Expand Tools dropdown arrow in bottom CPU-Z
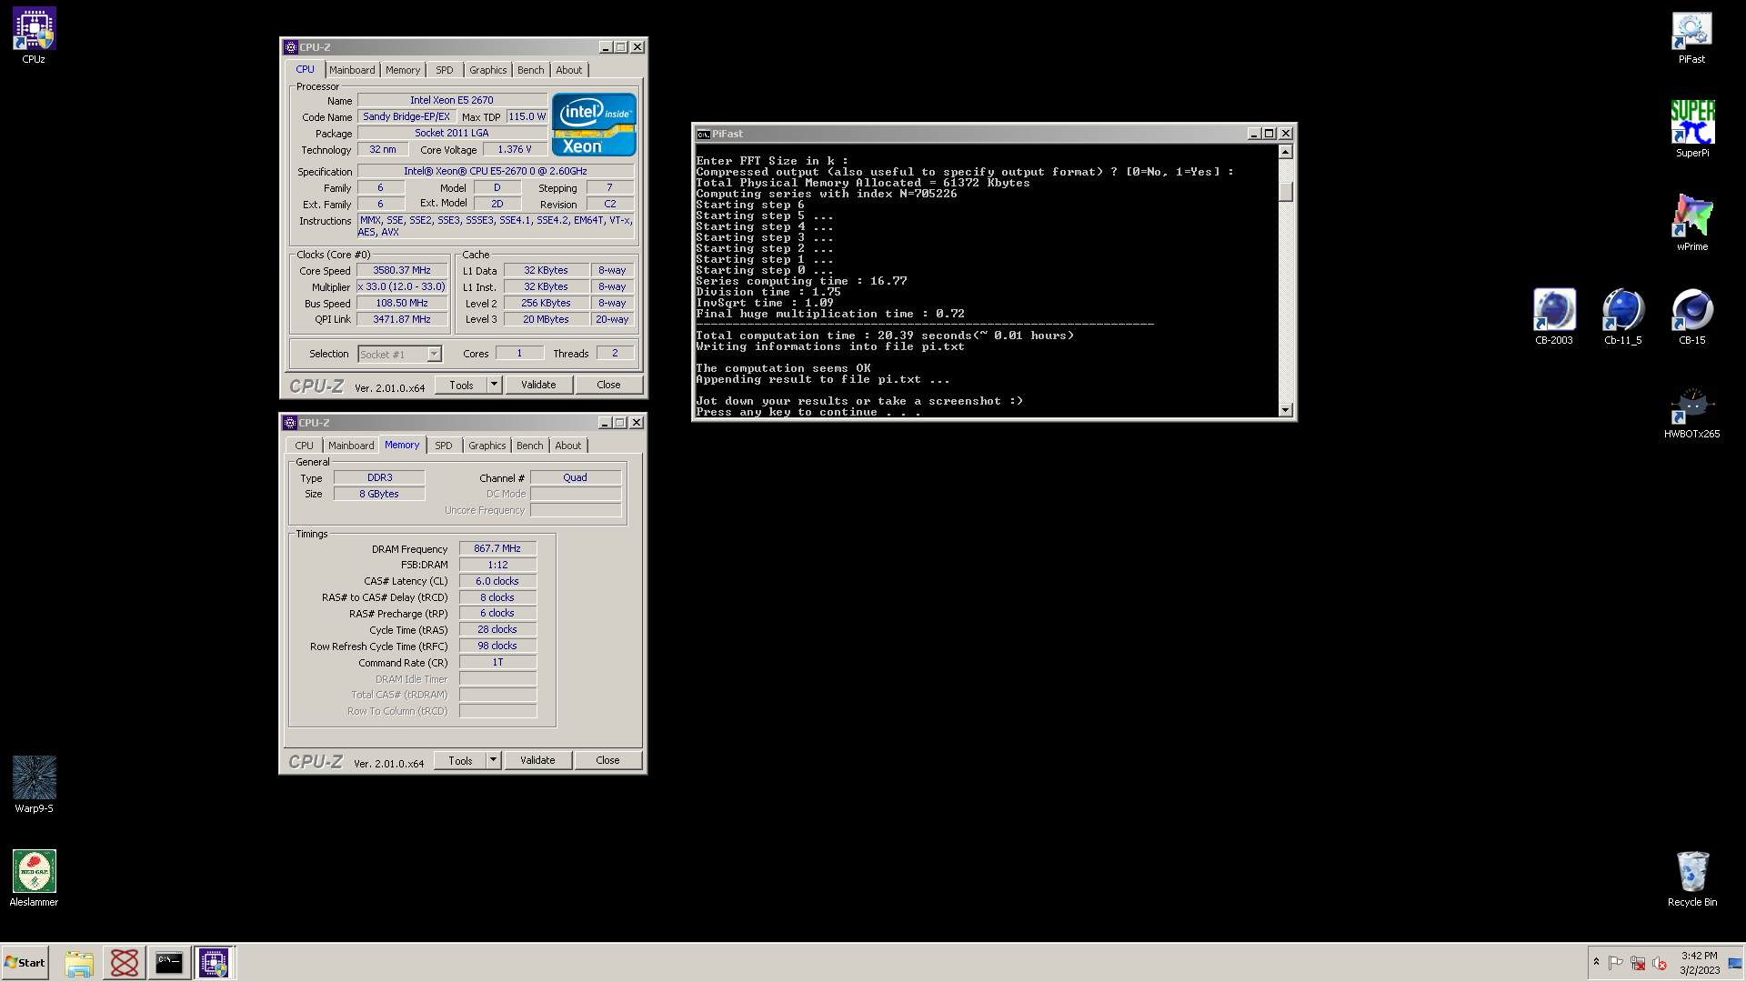Screen dimensions: 1746x982 click(x=493, y=760)
